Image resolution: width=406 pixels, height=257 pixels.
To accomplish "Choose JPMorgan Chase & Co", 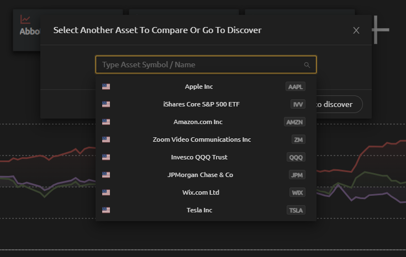I will pyautogui.click(x=200, y=175).
